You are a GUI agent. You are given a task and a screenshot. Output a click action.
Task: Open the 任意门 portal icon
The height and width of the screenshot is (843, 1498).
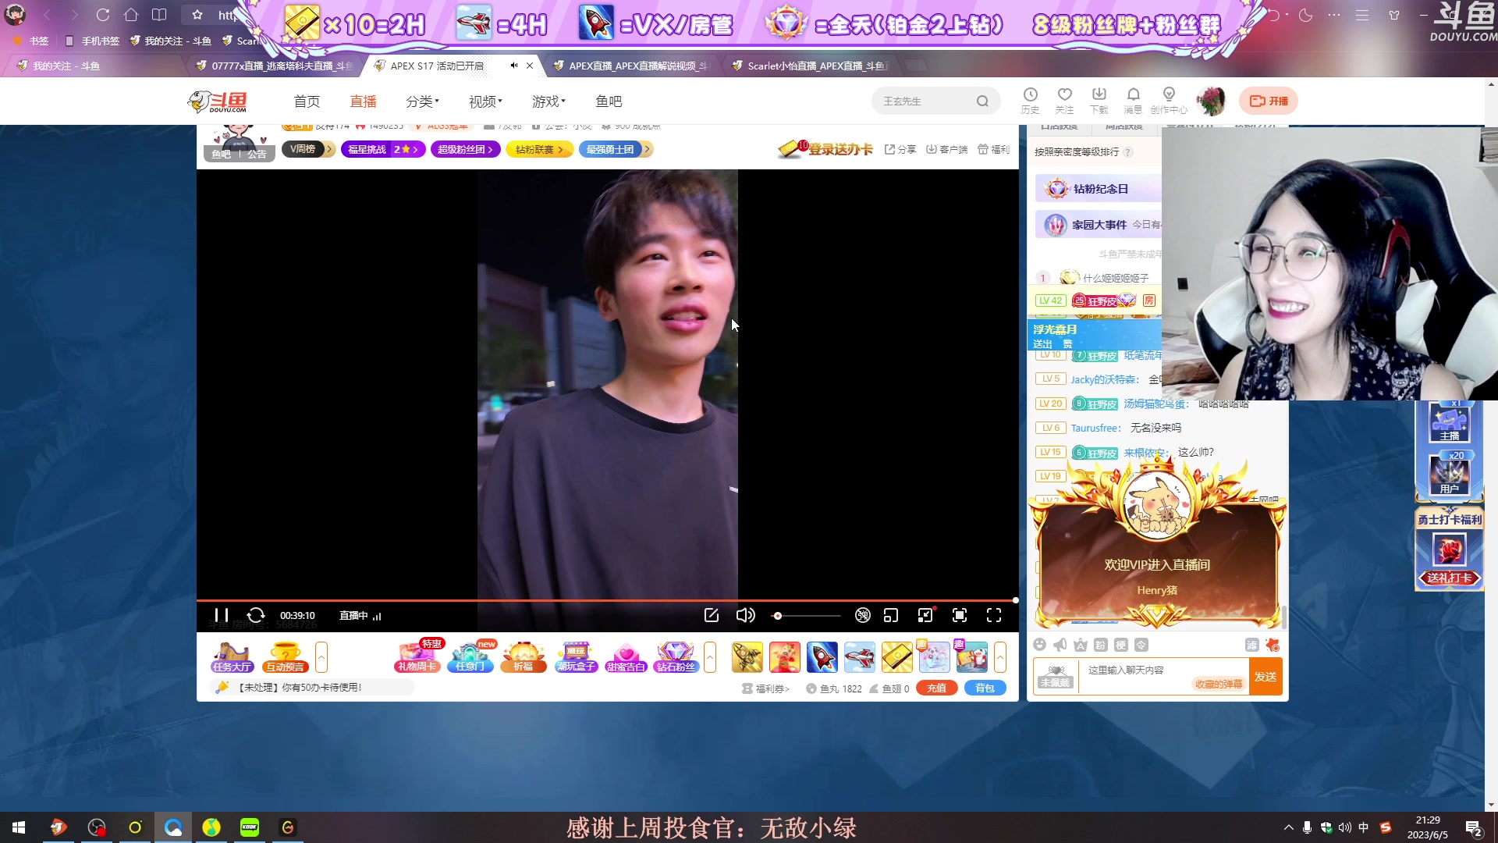point(470,657)
